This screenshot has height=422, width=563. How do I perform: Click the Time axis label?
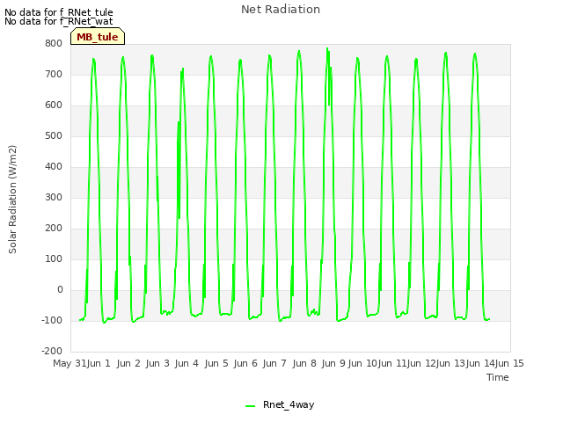click(x=498, y=377)
